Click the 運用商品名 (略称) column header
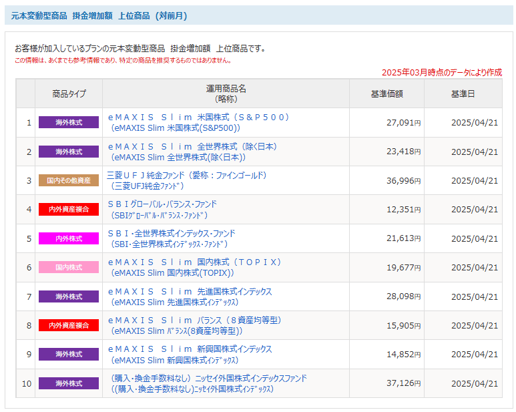This screenshot has width=516, height=412. (226, 93)
